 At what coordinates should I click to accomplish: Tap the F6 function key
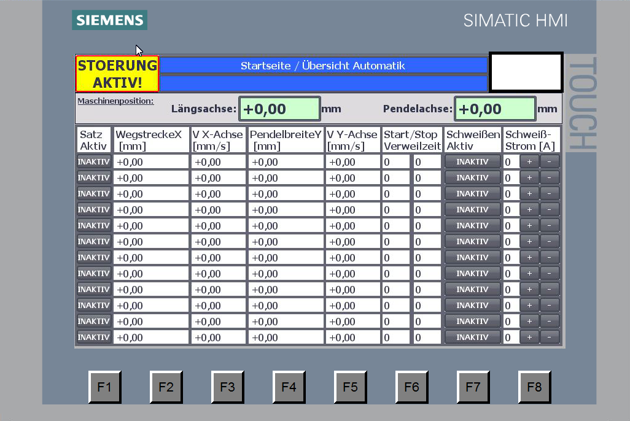click(412, 387)
